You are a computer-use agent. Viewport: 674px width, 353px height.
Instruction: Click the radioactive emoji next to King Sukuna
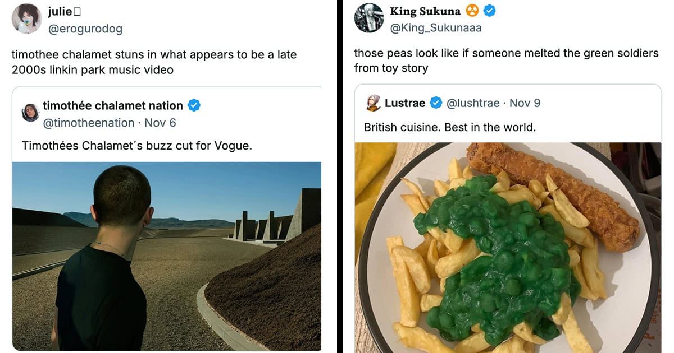pos(472,11)
